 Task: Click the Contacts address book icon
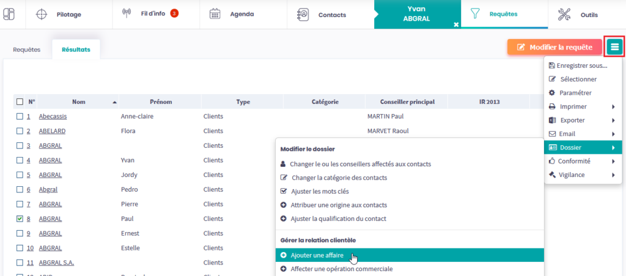303,14
